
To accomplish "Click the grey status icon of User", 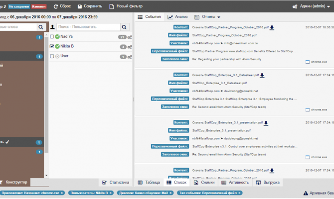I will click(57, 56).
